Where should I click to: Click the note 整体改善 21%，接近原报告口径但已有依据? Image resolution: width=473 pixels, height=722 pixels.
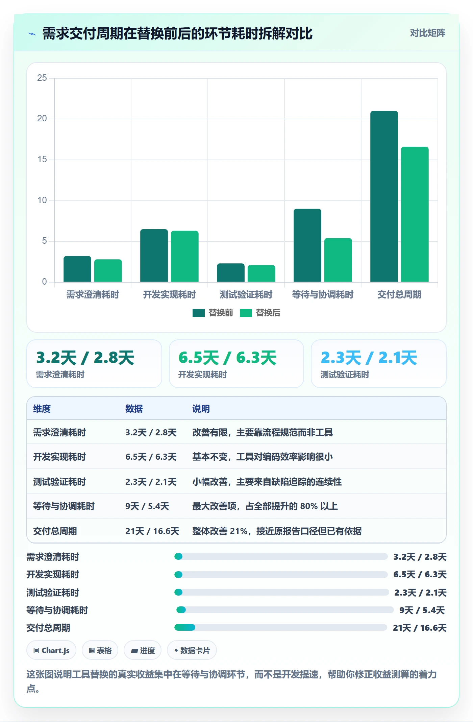click(x=277, y=531)
